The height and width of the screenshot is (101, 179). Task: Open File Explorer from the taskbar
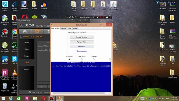pos(35,98)
